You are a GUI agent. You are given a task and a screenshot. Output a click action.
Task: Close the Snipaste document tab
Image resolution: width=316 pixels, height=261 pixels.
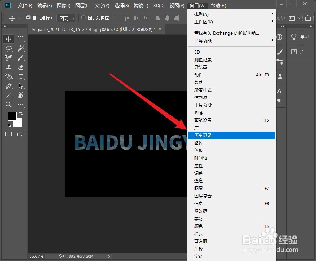[160, 29]
